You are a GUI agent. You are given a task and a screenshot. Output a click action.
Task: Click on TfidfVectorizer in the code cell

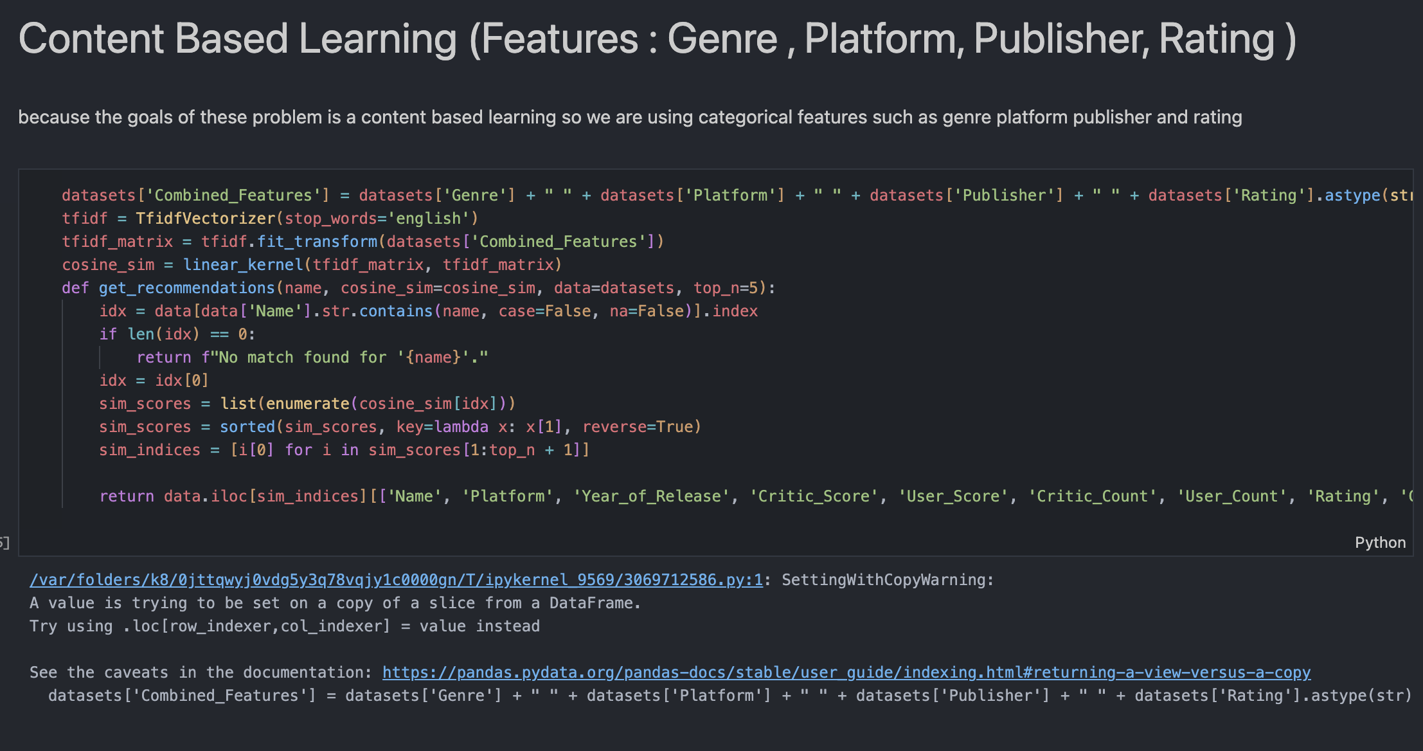pyautogui.click(x=205, y=219)
